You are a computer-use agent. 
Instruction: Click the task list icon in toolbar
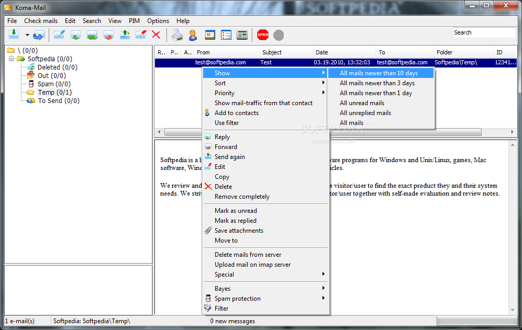point(226,35)
